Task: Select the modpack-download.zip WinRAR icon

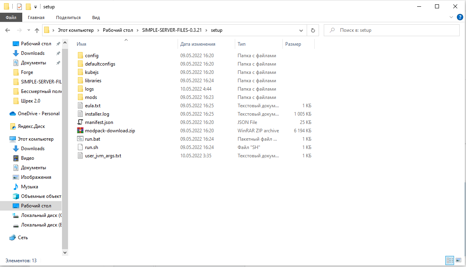Action: click(x=80, y=130)
